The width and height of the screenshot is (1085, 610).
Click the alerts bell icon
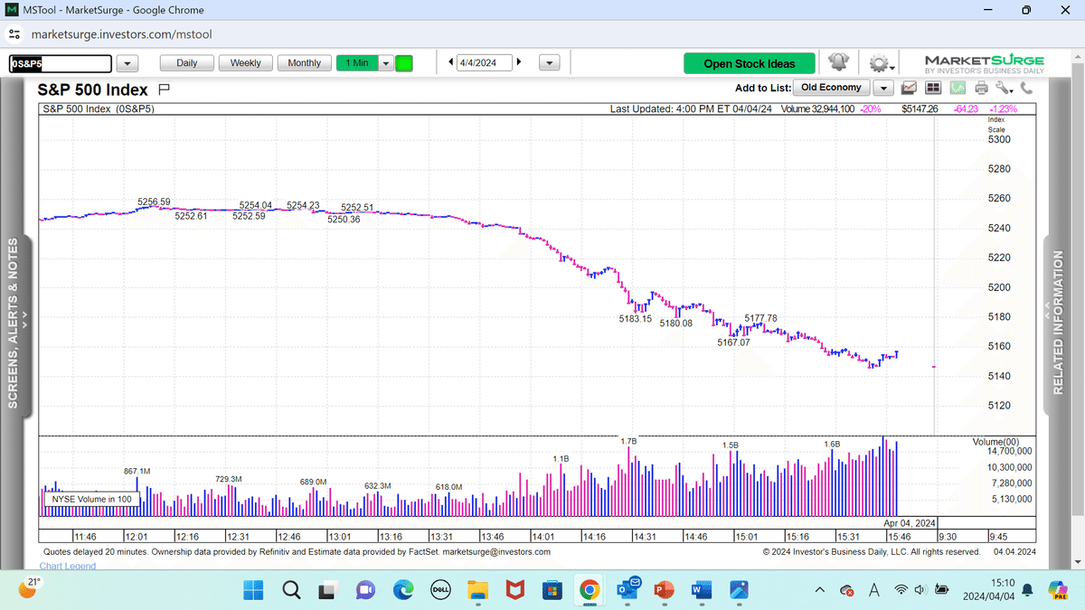pyautogui.click(x=838, y=62)
